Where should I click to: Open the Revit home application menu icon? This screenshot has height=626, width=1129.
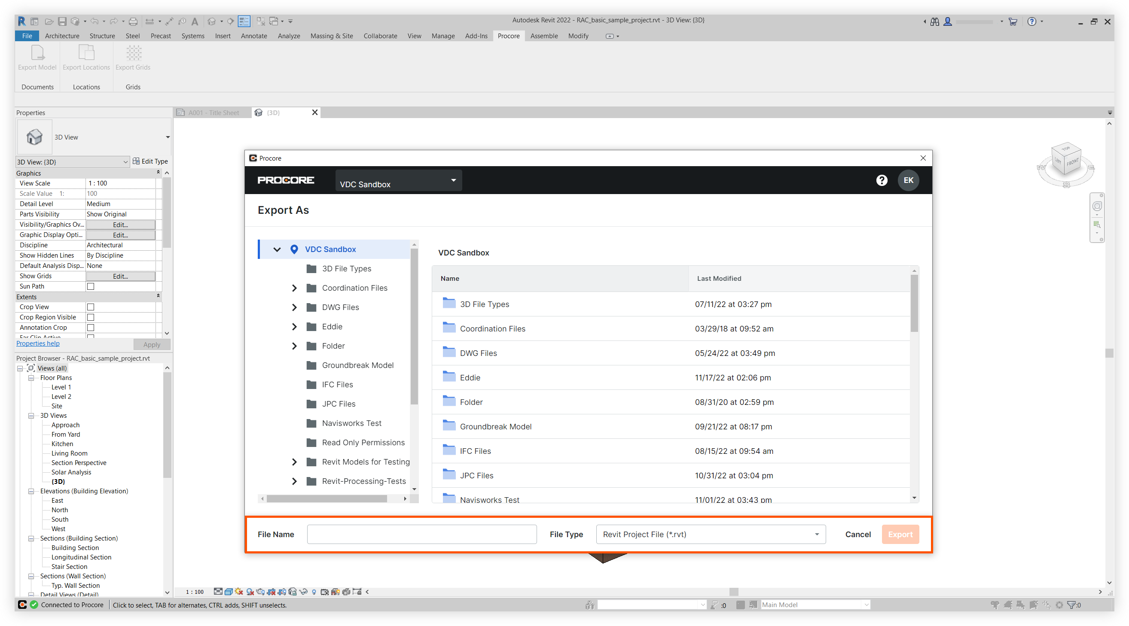click(22, 21)
